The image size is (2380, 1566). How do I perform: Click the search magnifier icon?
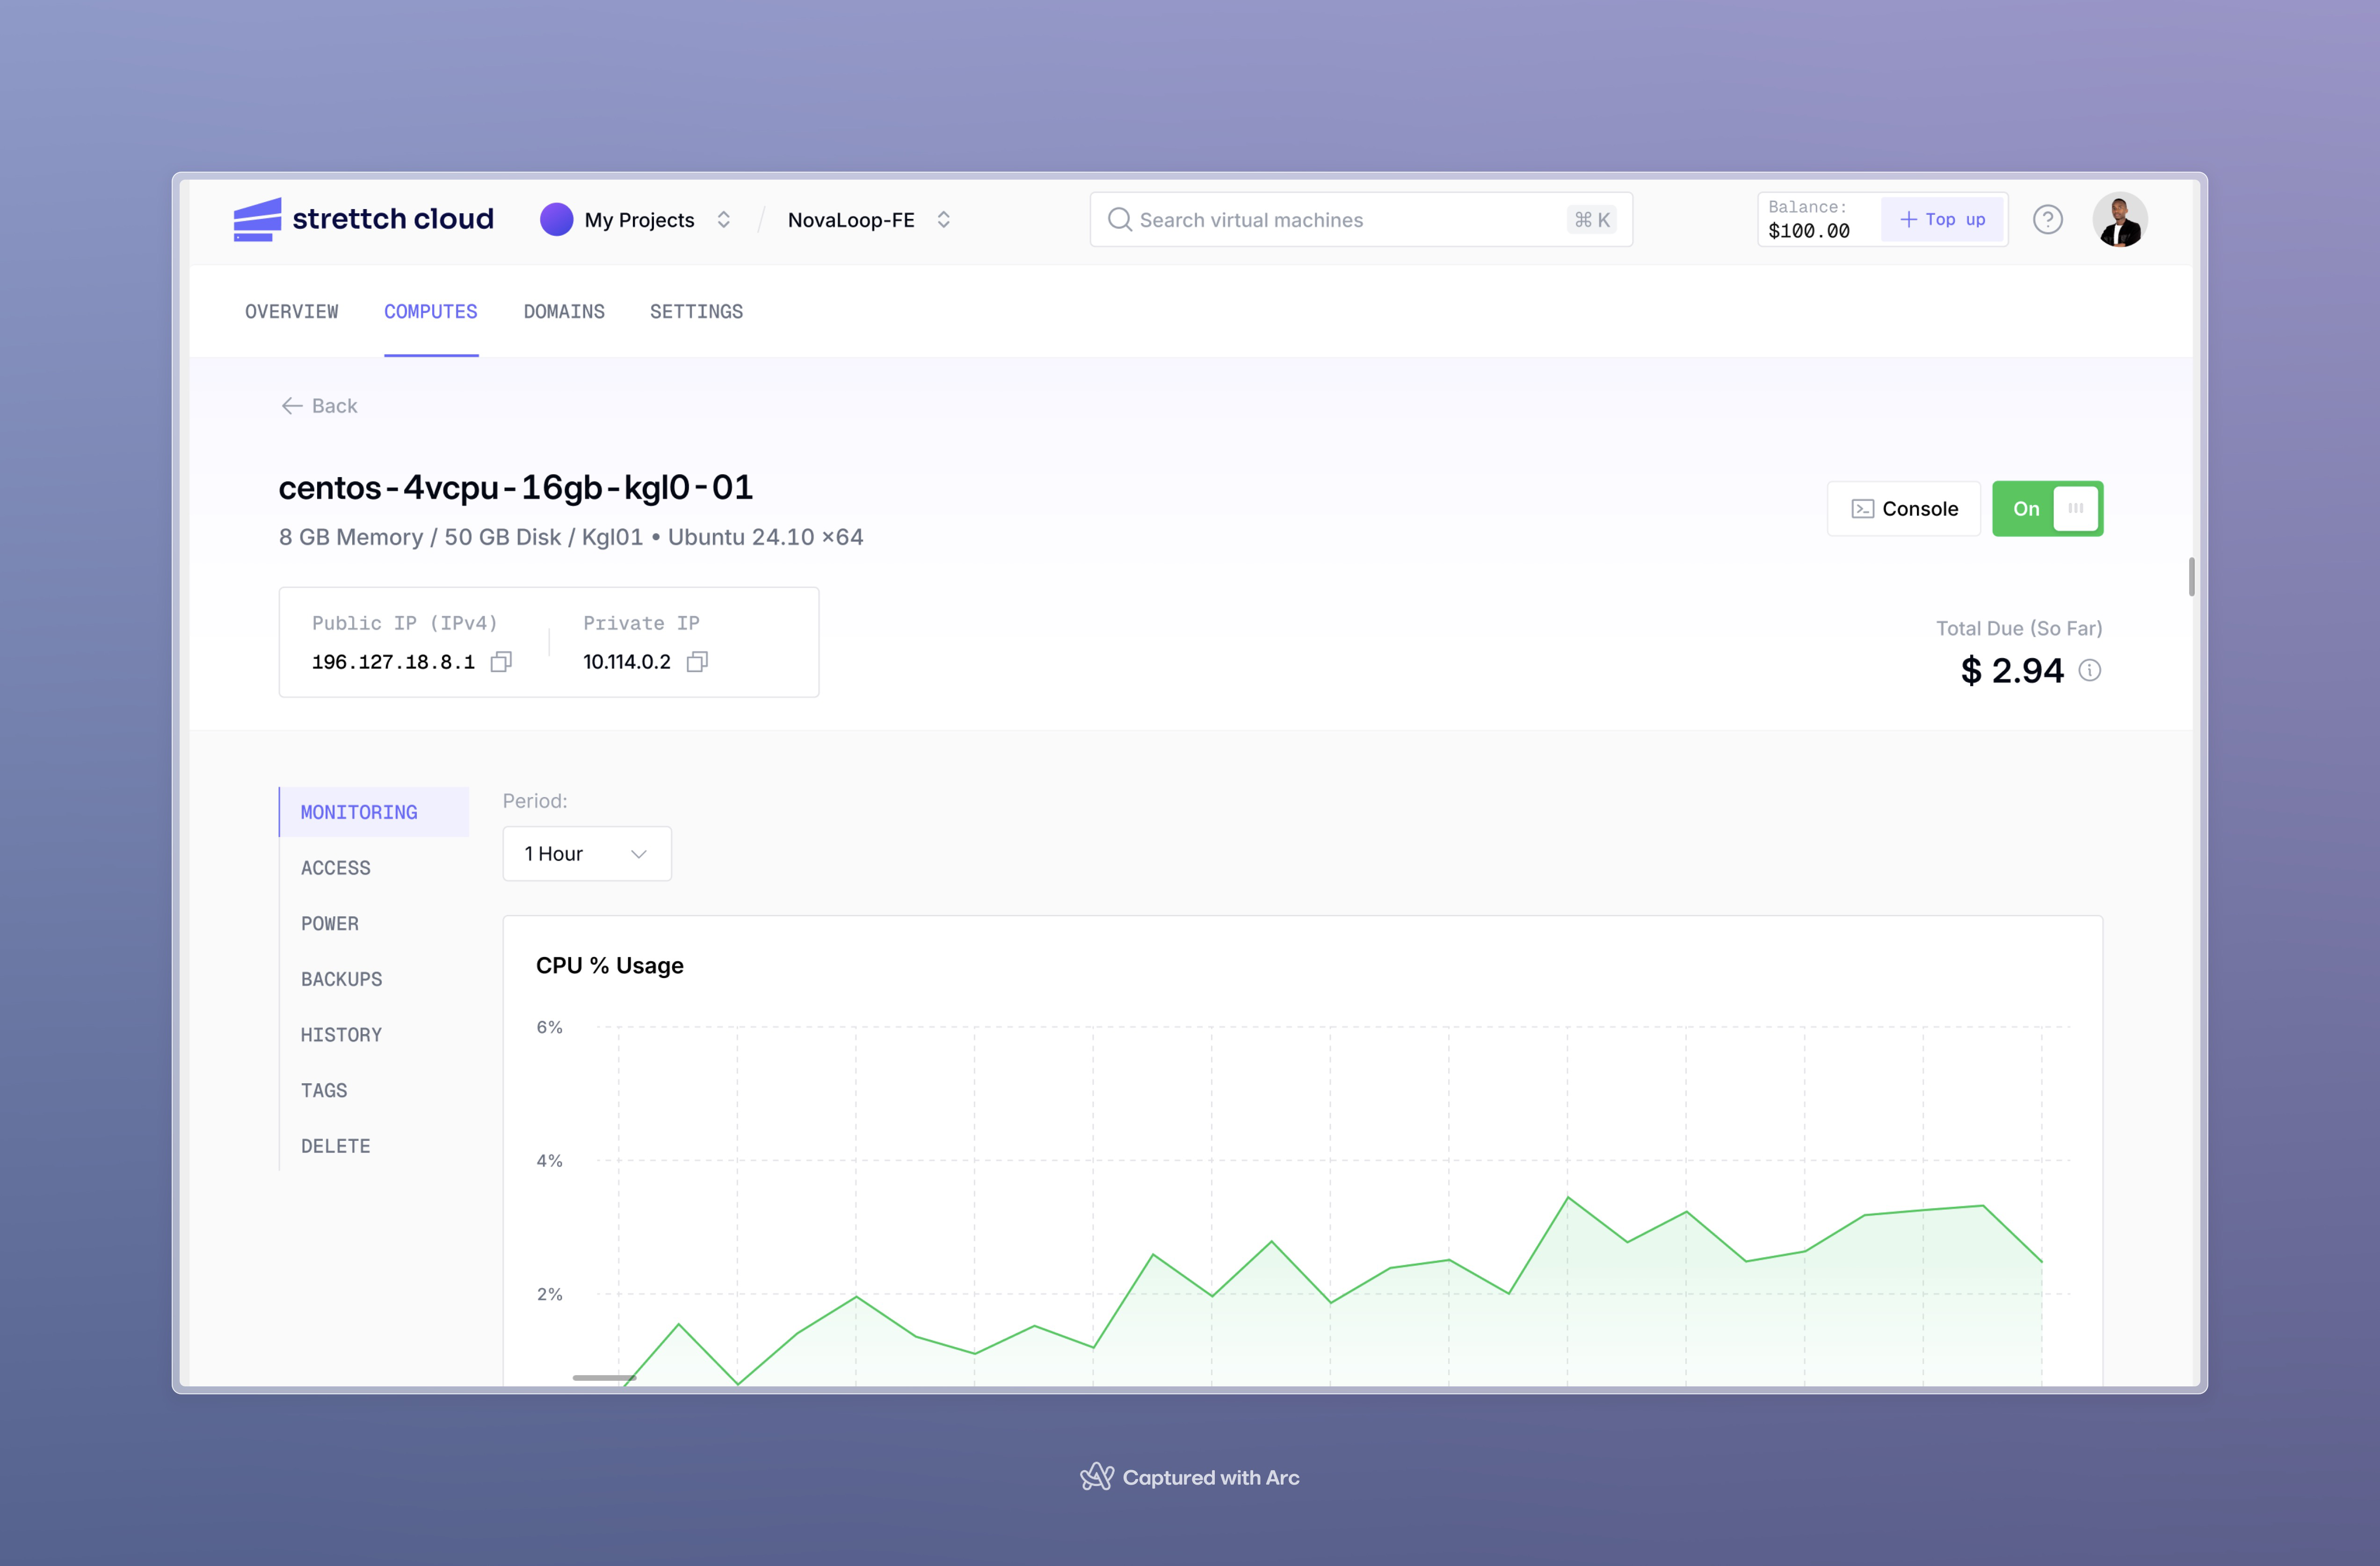1119,219
